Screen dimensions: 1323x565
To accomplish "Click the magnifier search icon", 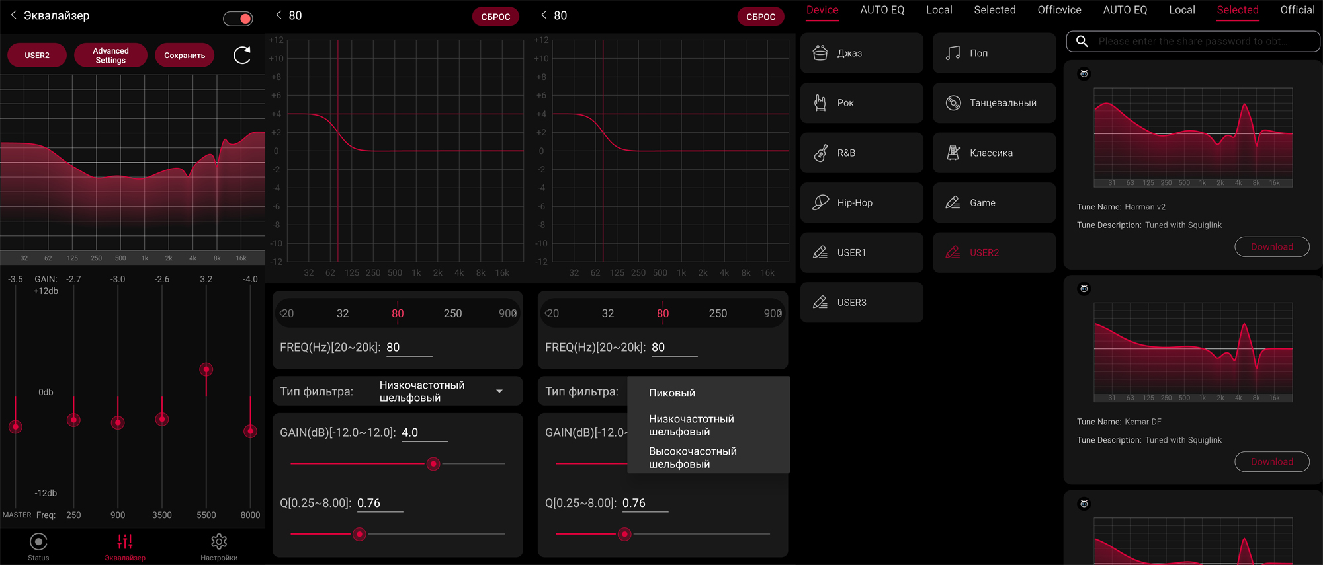I will coord(1082,41).
